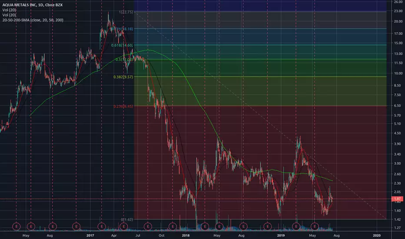Click the red 1.87 current price label
Viewport: 405px width, 239px height.
click(x=397, y=199)
